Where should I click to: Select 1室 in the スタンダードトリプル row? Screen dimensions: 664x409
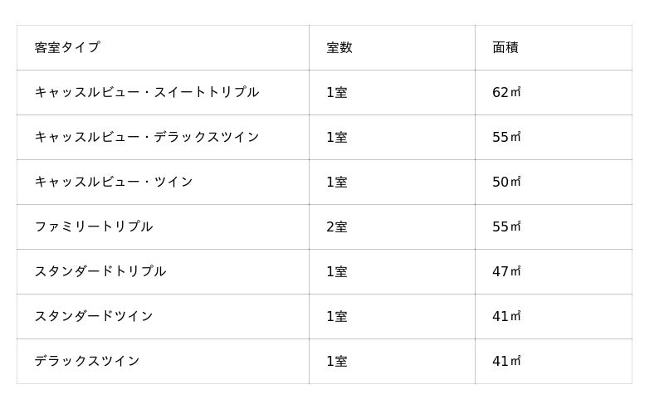click(337, 271)
